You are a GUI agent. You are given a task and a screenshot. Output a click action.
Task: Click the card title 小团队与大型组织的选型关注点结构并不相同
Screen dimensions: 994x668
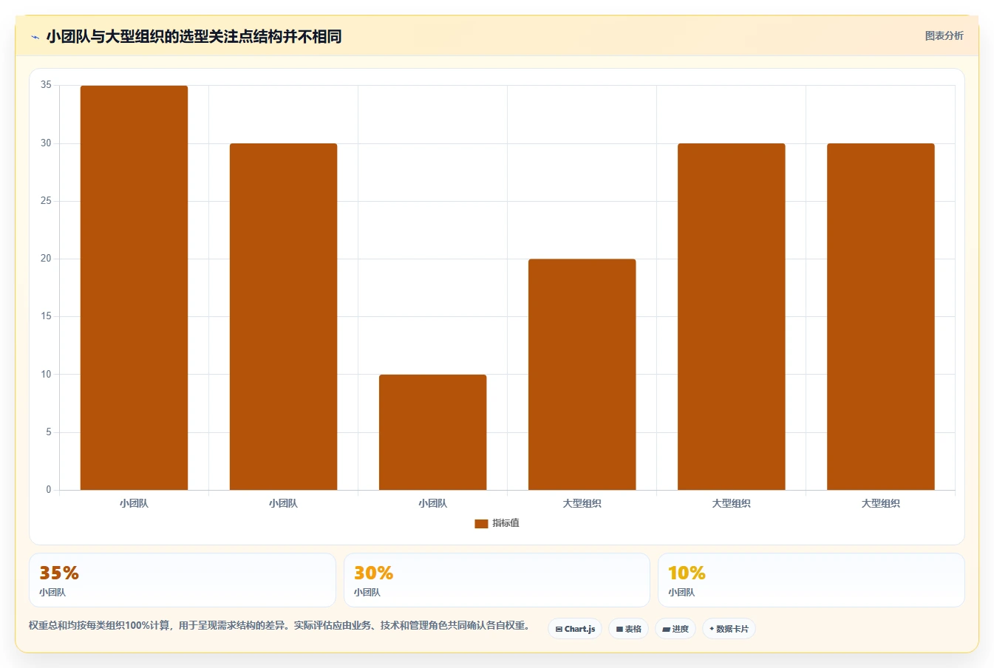pos(194,36)
